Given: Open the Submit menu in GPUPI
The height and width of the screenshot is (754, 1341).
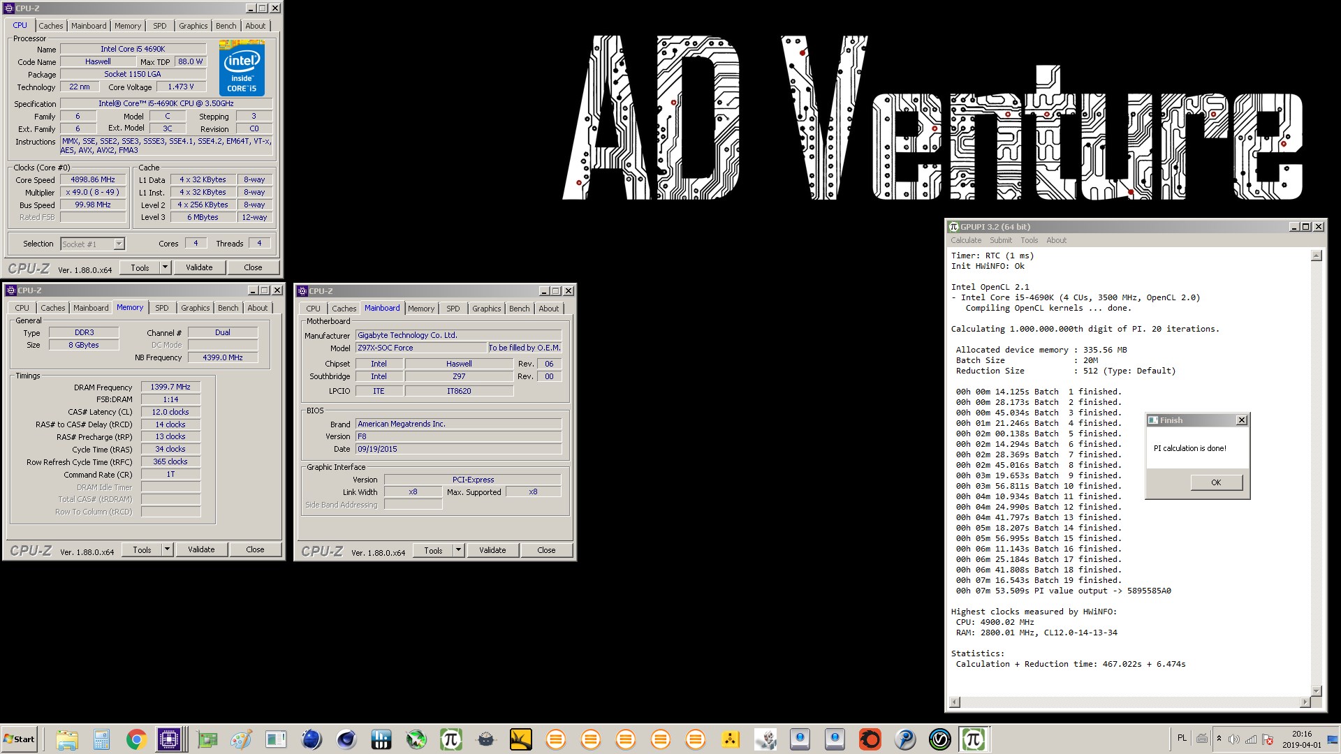Looking at the screenshot, I should coord(1000,240).
